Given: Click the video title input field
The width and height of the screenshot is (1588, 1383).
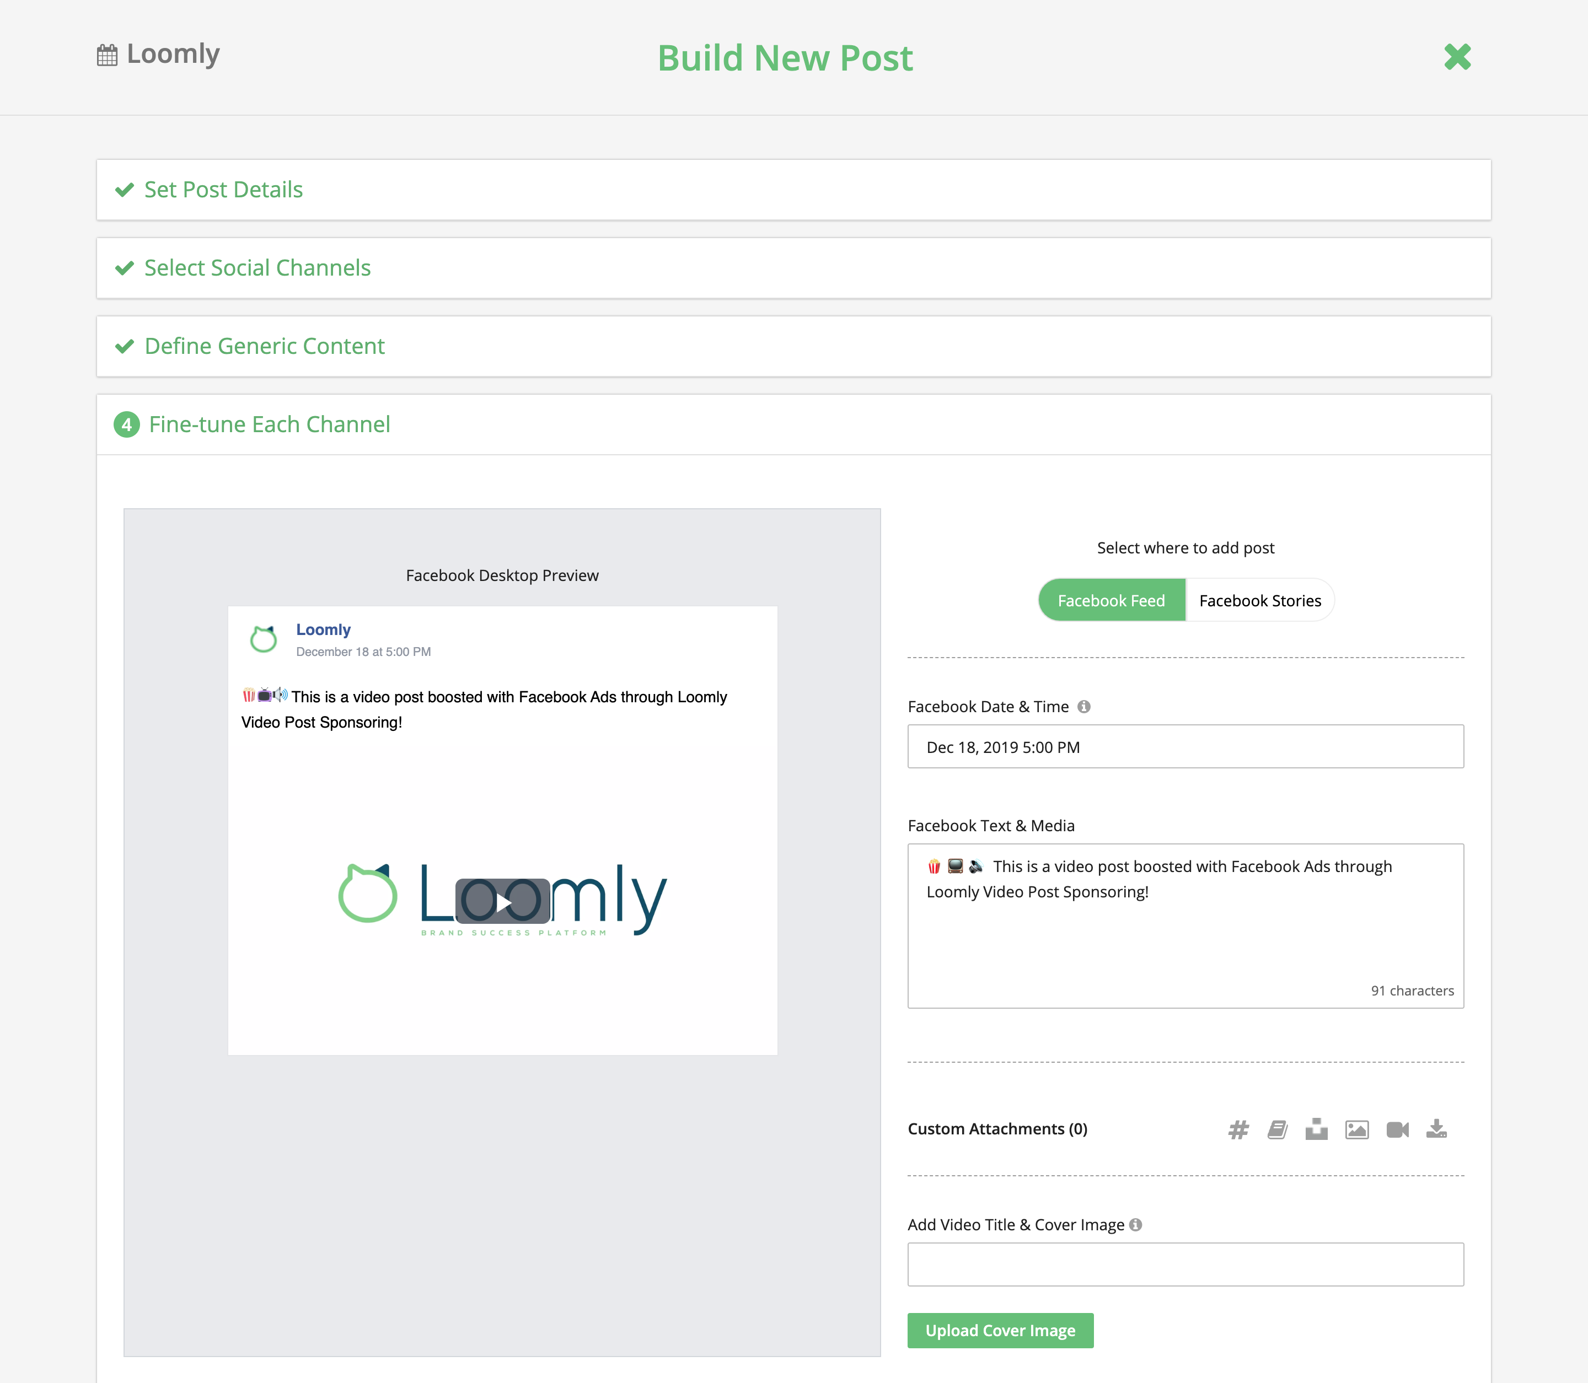Looking at the screenshot, I should [1185, 1263].
